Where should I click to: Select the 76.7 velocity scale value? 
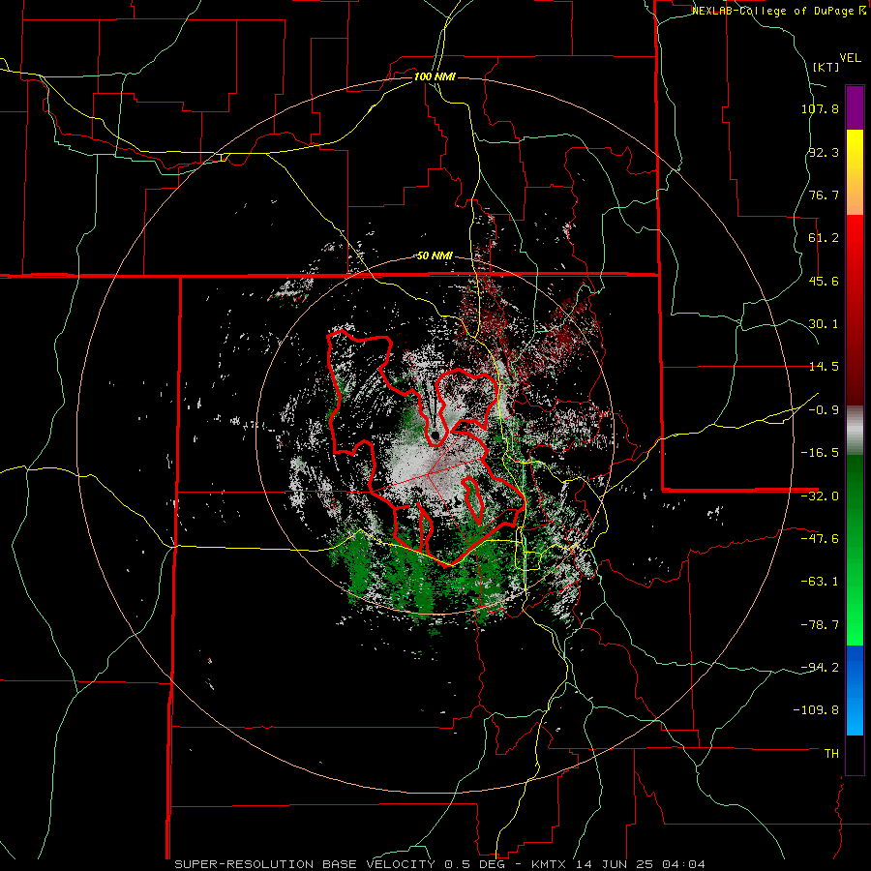[x=824, y=195]
